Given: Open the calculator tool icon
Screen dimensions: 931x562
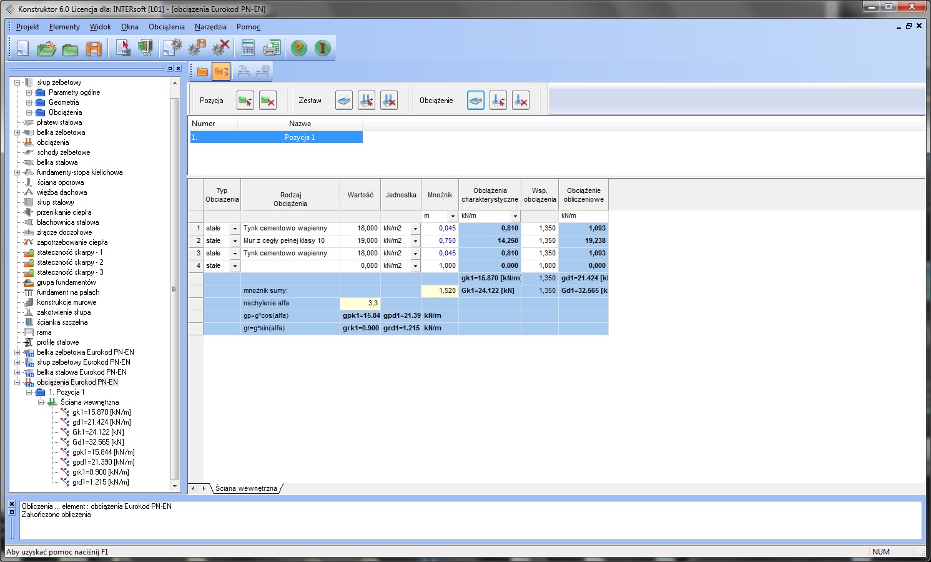Looking at the screenshot, I should pyautogui.click(x=248, y=48).
